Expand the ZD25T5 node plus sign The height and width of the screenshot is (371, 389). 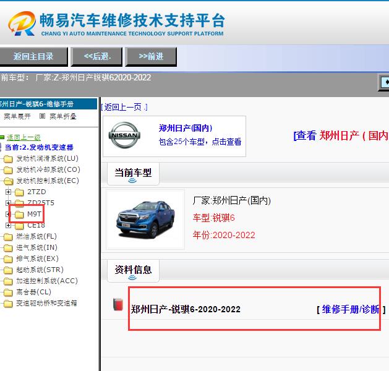[x=8, y=203]
